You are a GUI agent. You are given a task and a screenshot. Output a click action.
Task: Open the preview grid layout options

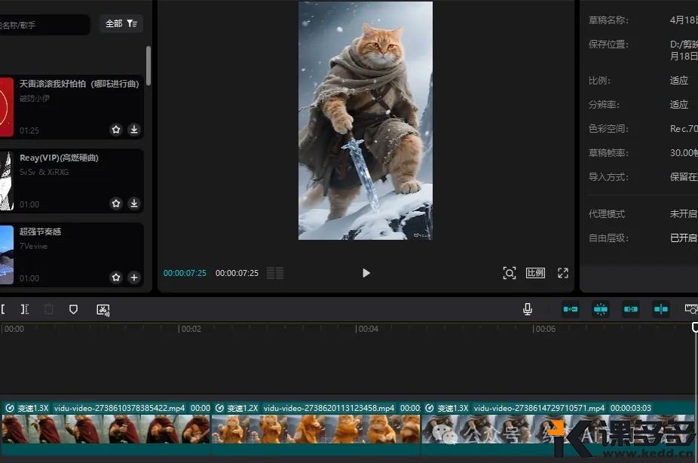point(275,273)
